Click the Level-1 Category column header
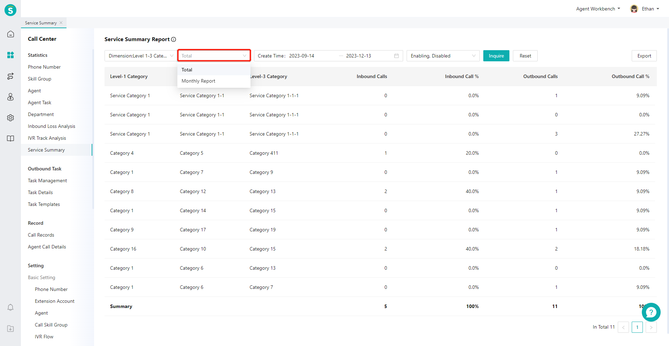Screen dimensions: 669x346 129,76
